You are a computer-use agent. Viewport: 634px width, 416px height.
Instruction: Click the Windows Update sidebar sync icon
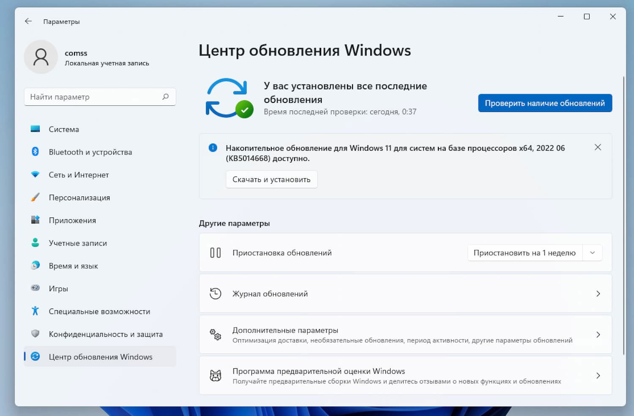click(36, 357)
